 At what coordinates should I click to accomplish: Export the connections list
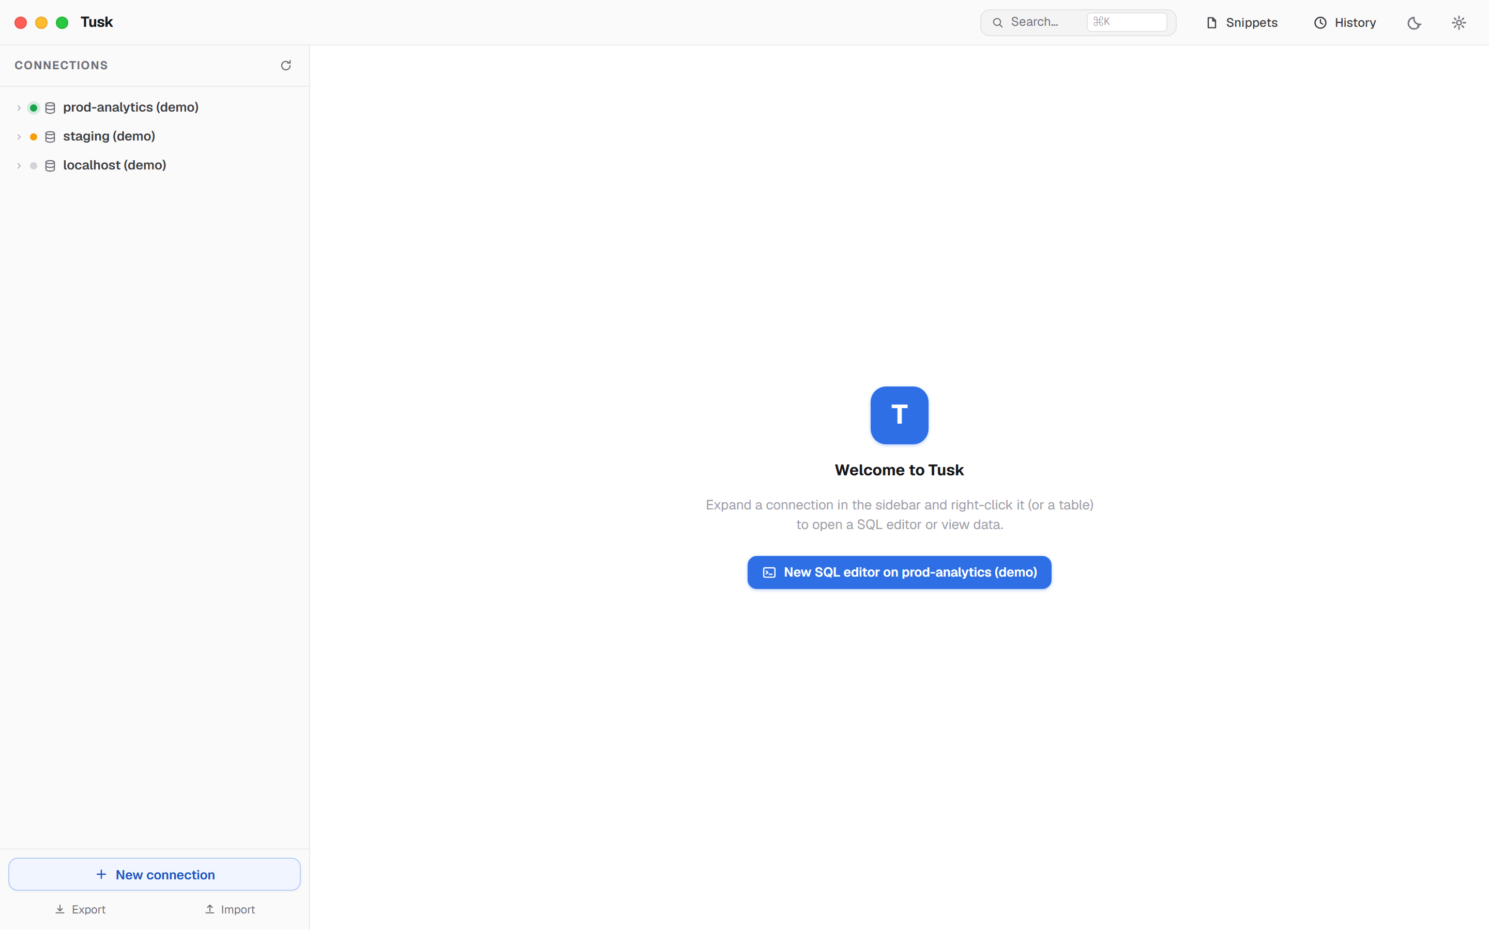pyautogui.click(x=80, y=909)
